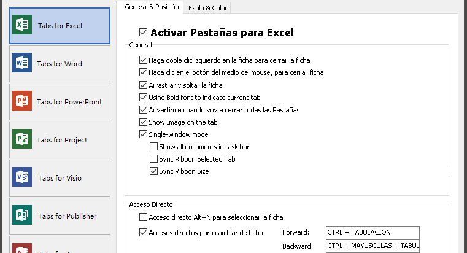Image resolution: width=467 pixels, height=253 pixels.
Task: Click the General group heading
Action: pos(141,45)
